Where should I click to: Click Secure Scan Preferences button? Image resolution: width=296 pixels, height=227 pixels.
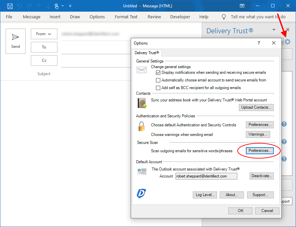point(260,151)
